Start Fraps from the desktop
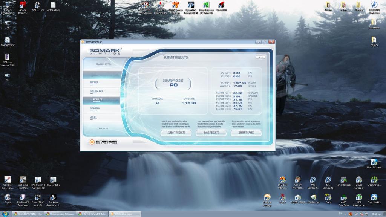The width and height of the screenshot is (386, 217). 328,199
